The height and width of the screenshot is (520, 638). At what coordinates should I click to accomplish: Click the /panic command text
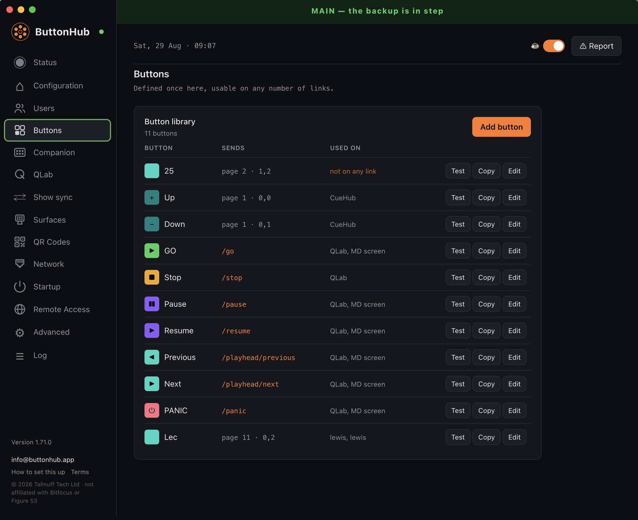coord(234,411)
